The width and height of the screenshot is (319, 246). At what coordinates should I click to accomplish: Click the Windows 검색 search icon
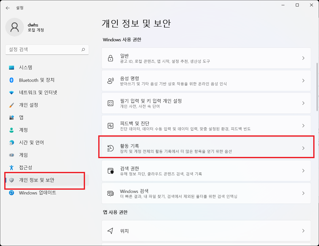click(x=110, y=193)
